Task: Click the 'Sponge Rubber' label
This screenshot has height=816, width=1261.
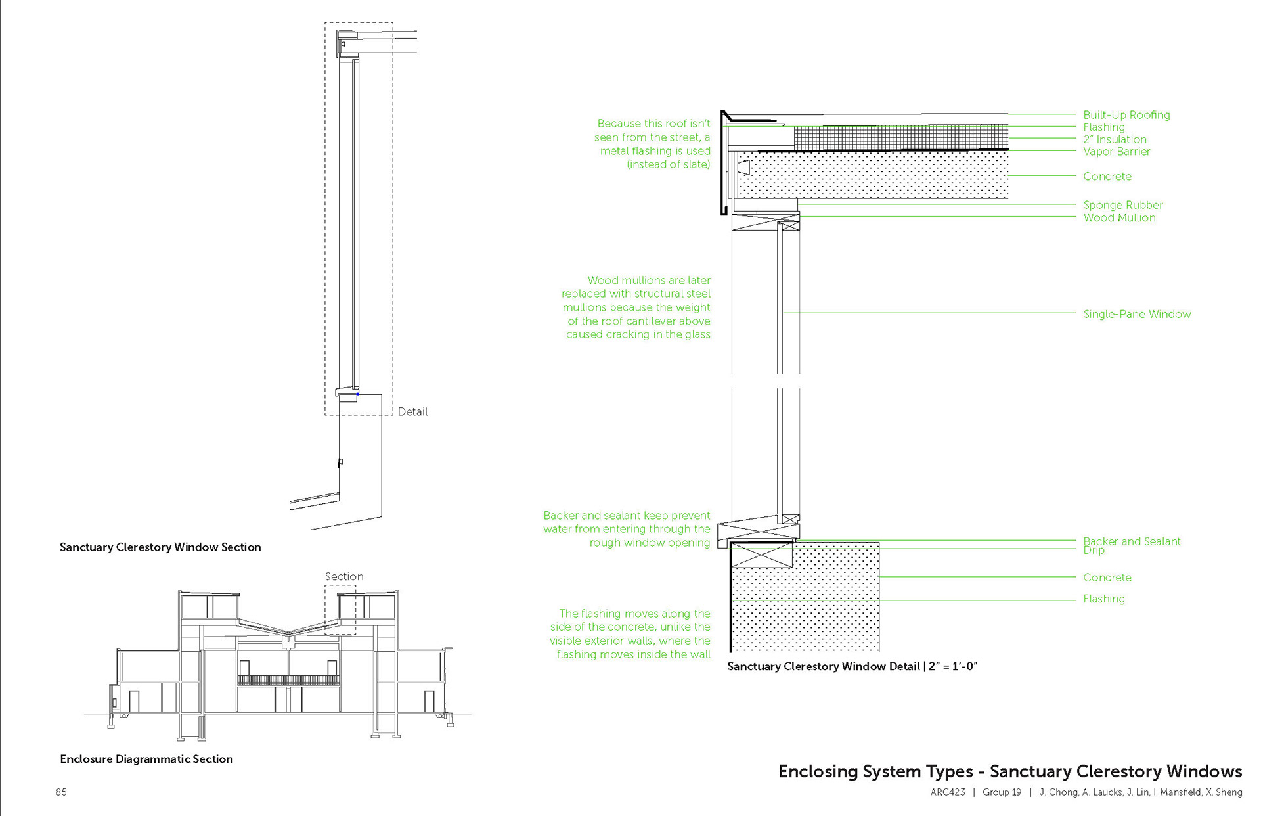Action: [1122, 205]
